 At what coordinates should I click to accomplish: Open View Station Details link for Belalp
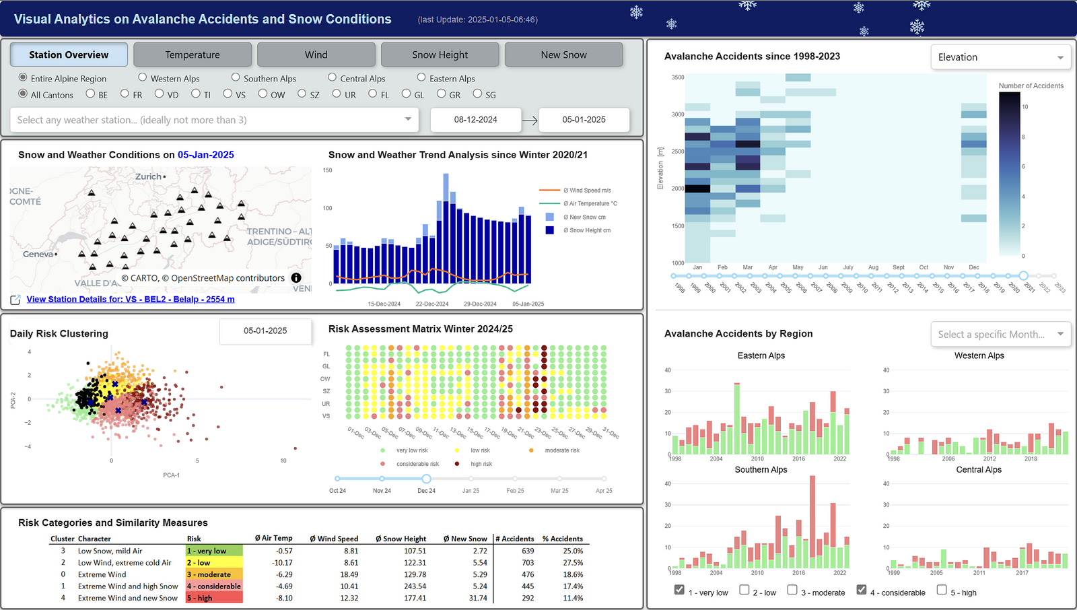131,300
